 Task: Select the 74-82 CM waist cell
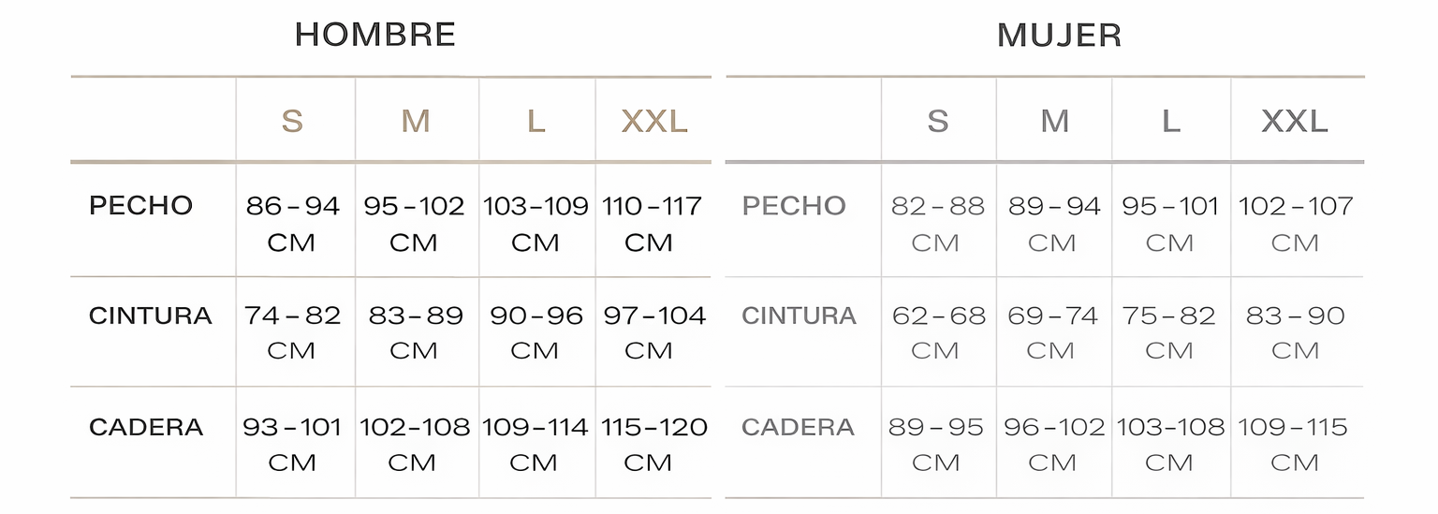coord(292,331)
